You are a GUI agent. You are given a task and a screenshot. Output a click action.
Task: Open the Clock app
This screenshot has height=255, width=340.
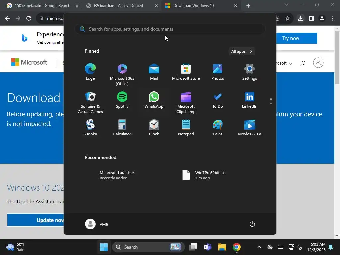[154, 128]
